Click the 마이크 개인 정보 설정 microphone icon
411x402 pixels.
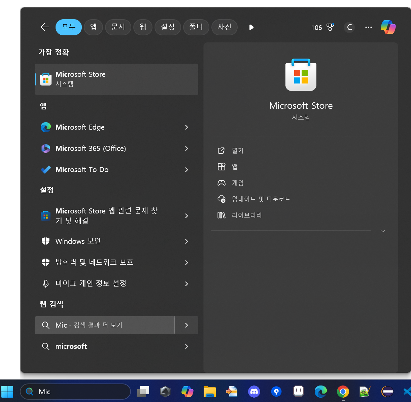click(46, 284)
